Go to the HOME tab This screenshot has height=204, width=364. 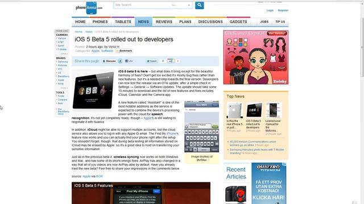pos(80,22)
